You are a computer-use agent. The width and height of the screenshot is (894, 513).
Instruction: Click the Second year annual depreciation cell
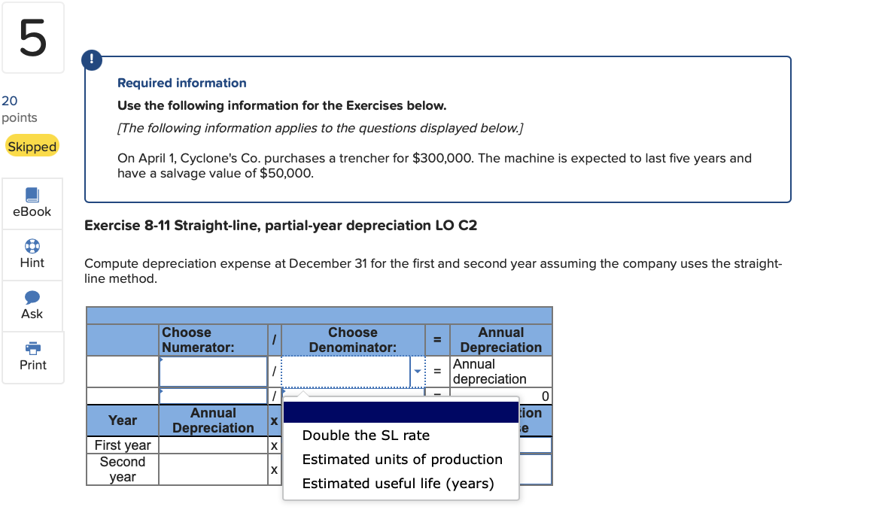tap(213, 469)
